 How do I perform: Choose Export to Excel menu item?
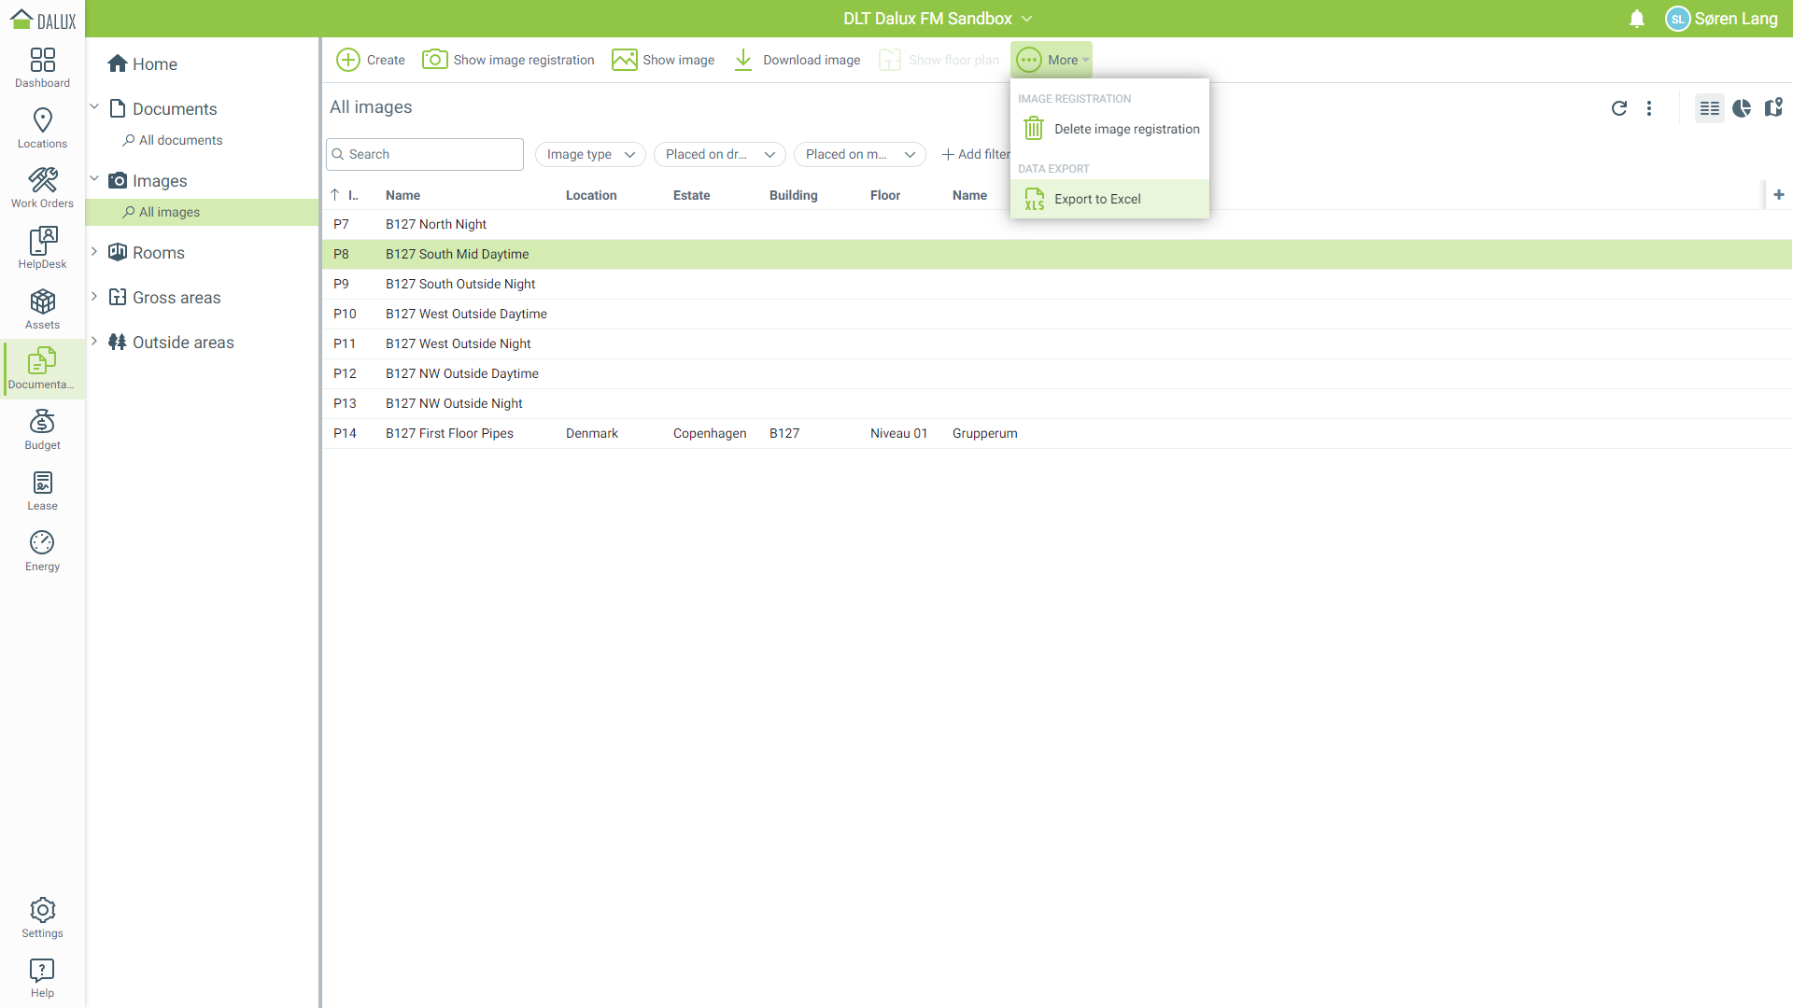(1097, 199)
